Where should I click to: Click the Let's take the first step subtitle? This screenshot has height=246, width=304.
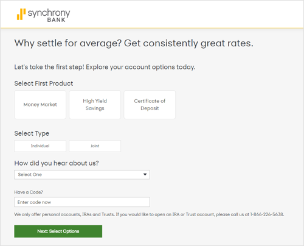[x=105, y=67]
